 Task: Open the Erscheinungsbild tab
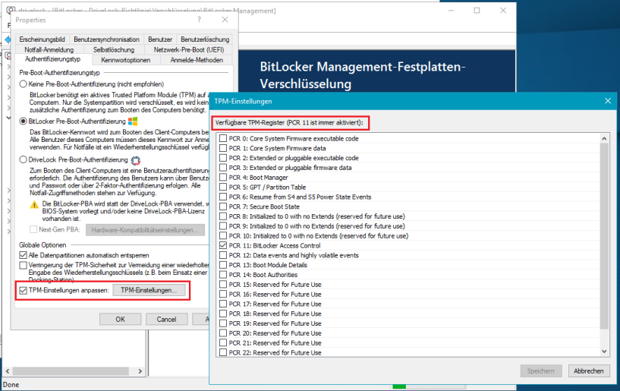(x=42, y=39)
